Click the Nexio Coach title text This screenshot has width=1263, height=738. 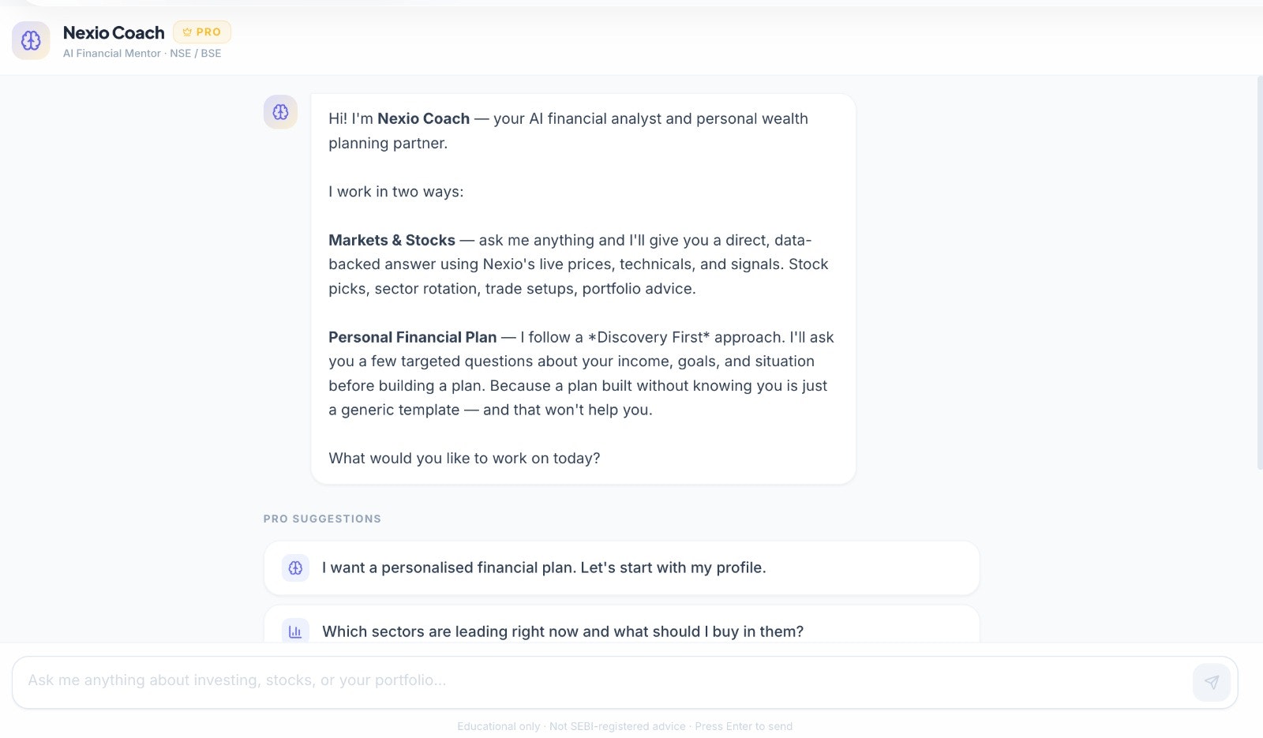click(114, 33)
